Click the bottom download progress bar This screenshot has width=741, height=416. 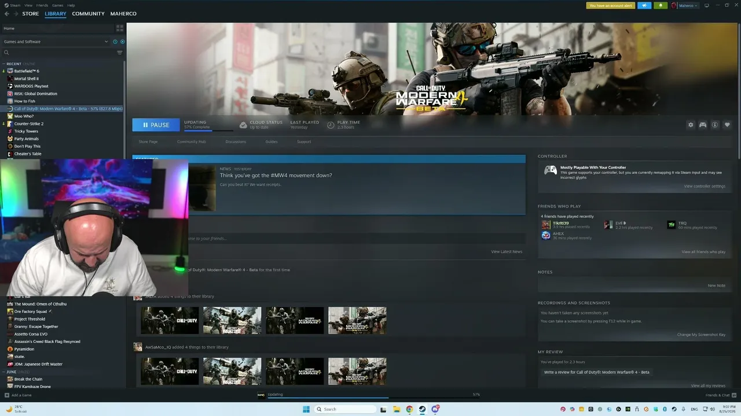click(373, 398)
